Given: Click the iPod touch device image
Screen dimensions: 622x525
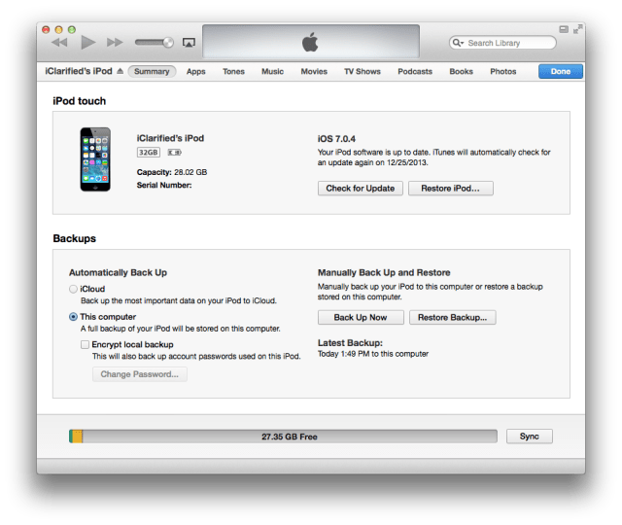Looking at the screenshot, I should pos(95,159).
